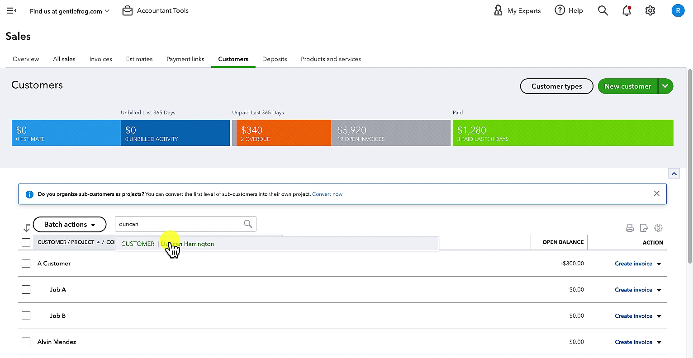Open action dropdown arrow for Job B
Screen dimensions: 693x358
click(x=659, y=316)
